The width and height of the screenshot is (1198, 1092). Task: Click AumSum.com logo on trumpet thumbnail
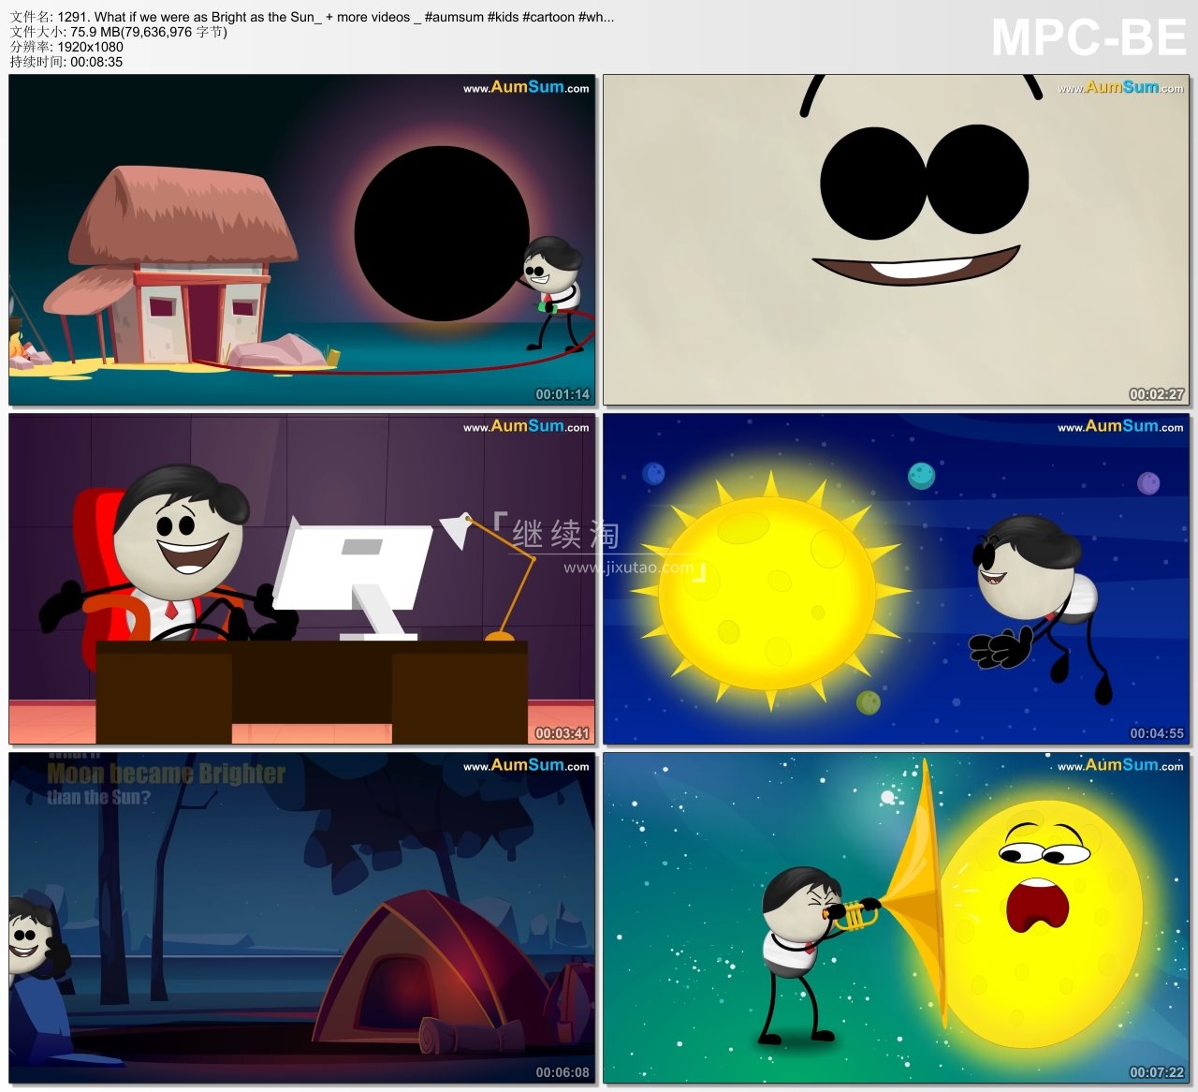pyautogui.click(x=1120, y=765)
